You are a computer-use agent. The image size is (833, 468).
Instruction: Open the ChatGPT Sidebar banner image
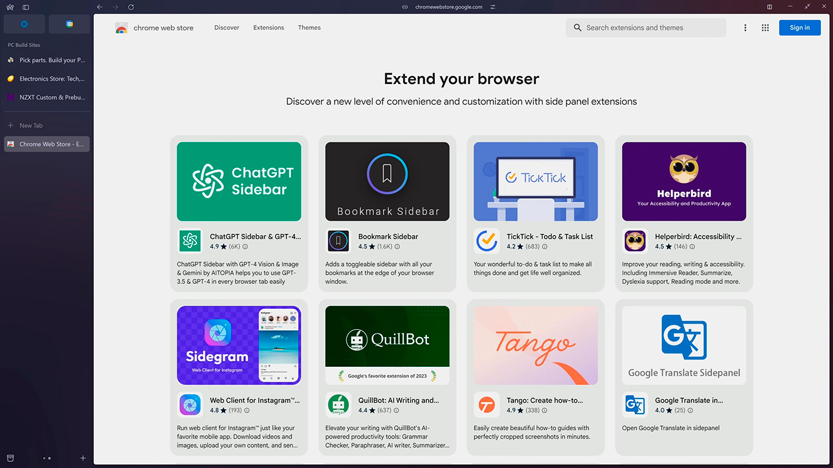(239, 182)
